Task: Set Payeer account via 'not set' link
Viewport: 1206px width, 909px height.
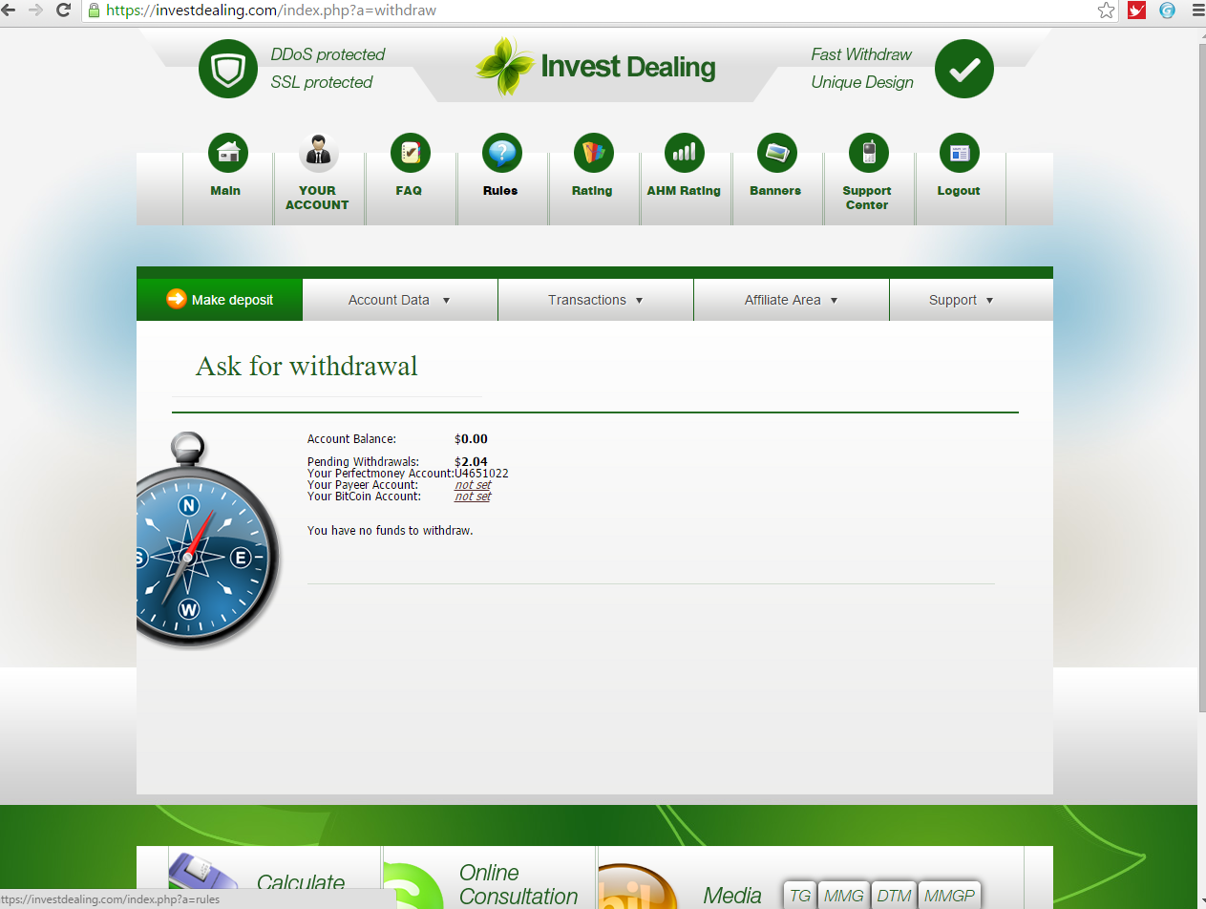Action: [x=473, y=485]
